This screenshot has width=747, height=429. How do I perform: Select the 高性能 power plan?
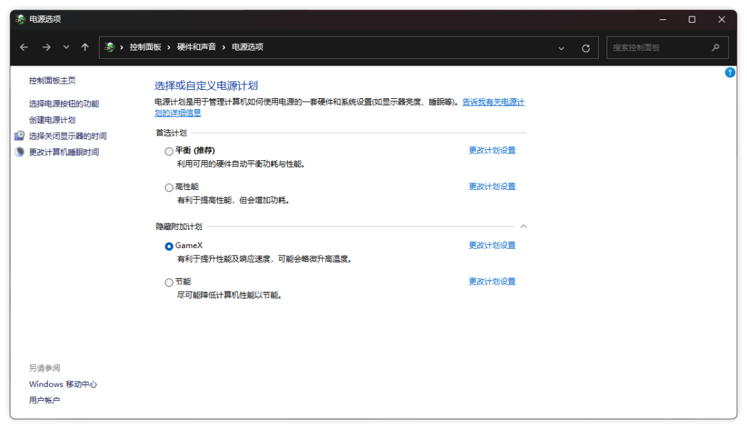point(169,187)
